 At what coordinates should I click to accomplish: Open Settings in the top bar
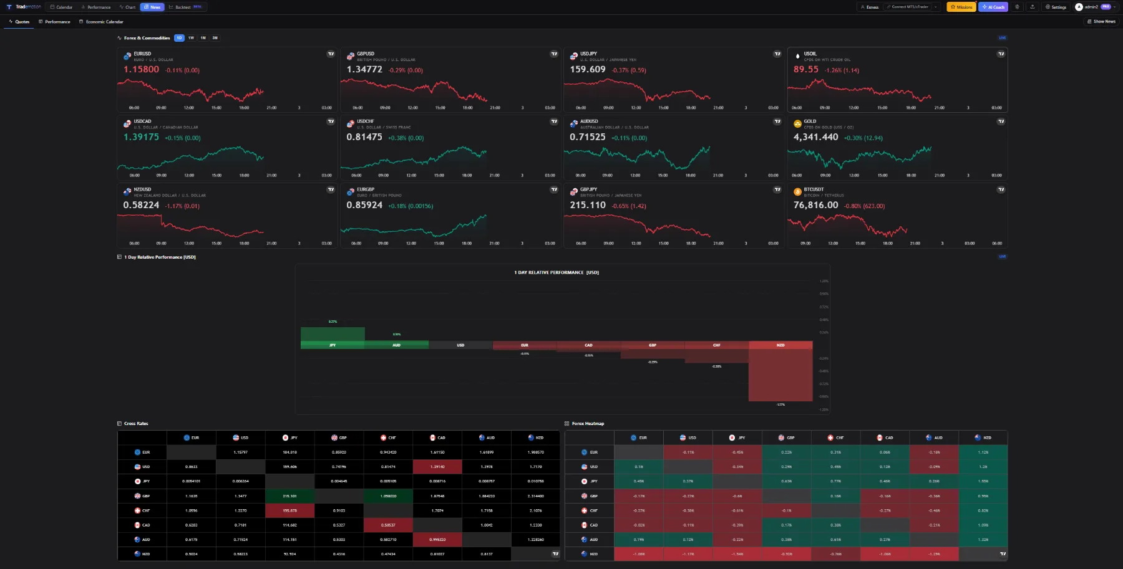coord(1056,7)
